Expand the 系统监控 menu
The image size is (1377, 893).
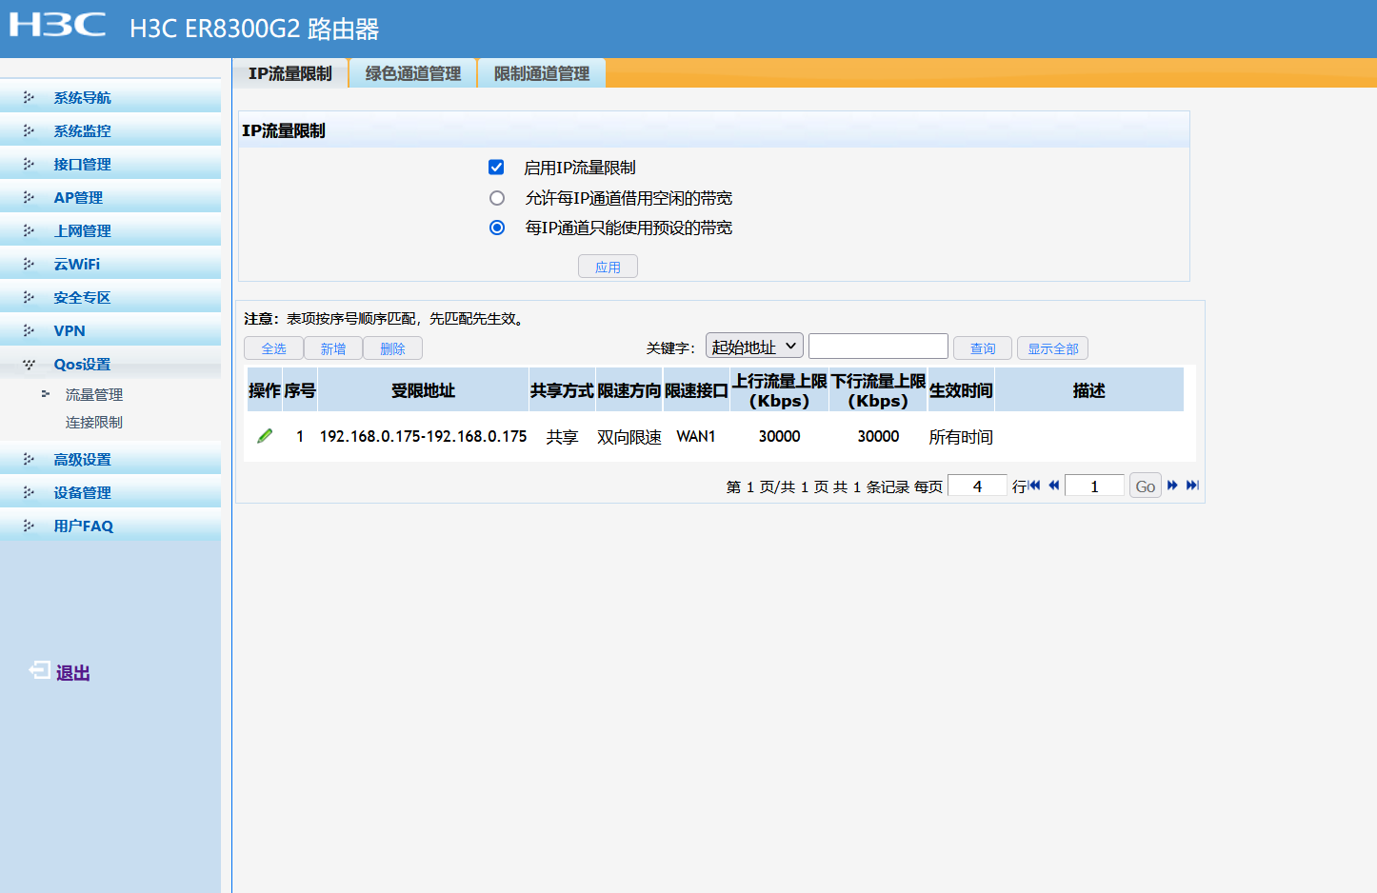tap(110, 130)
